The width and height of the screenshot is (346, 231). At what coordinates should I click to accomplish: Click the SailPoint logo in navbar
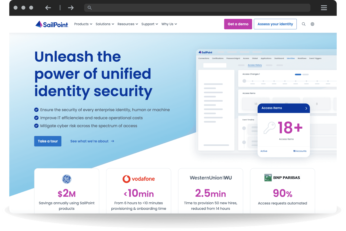52,24
